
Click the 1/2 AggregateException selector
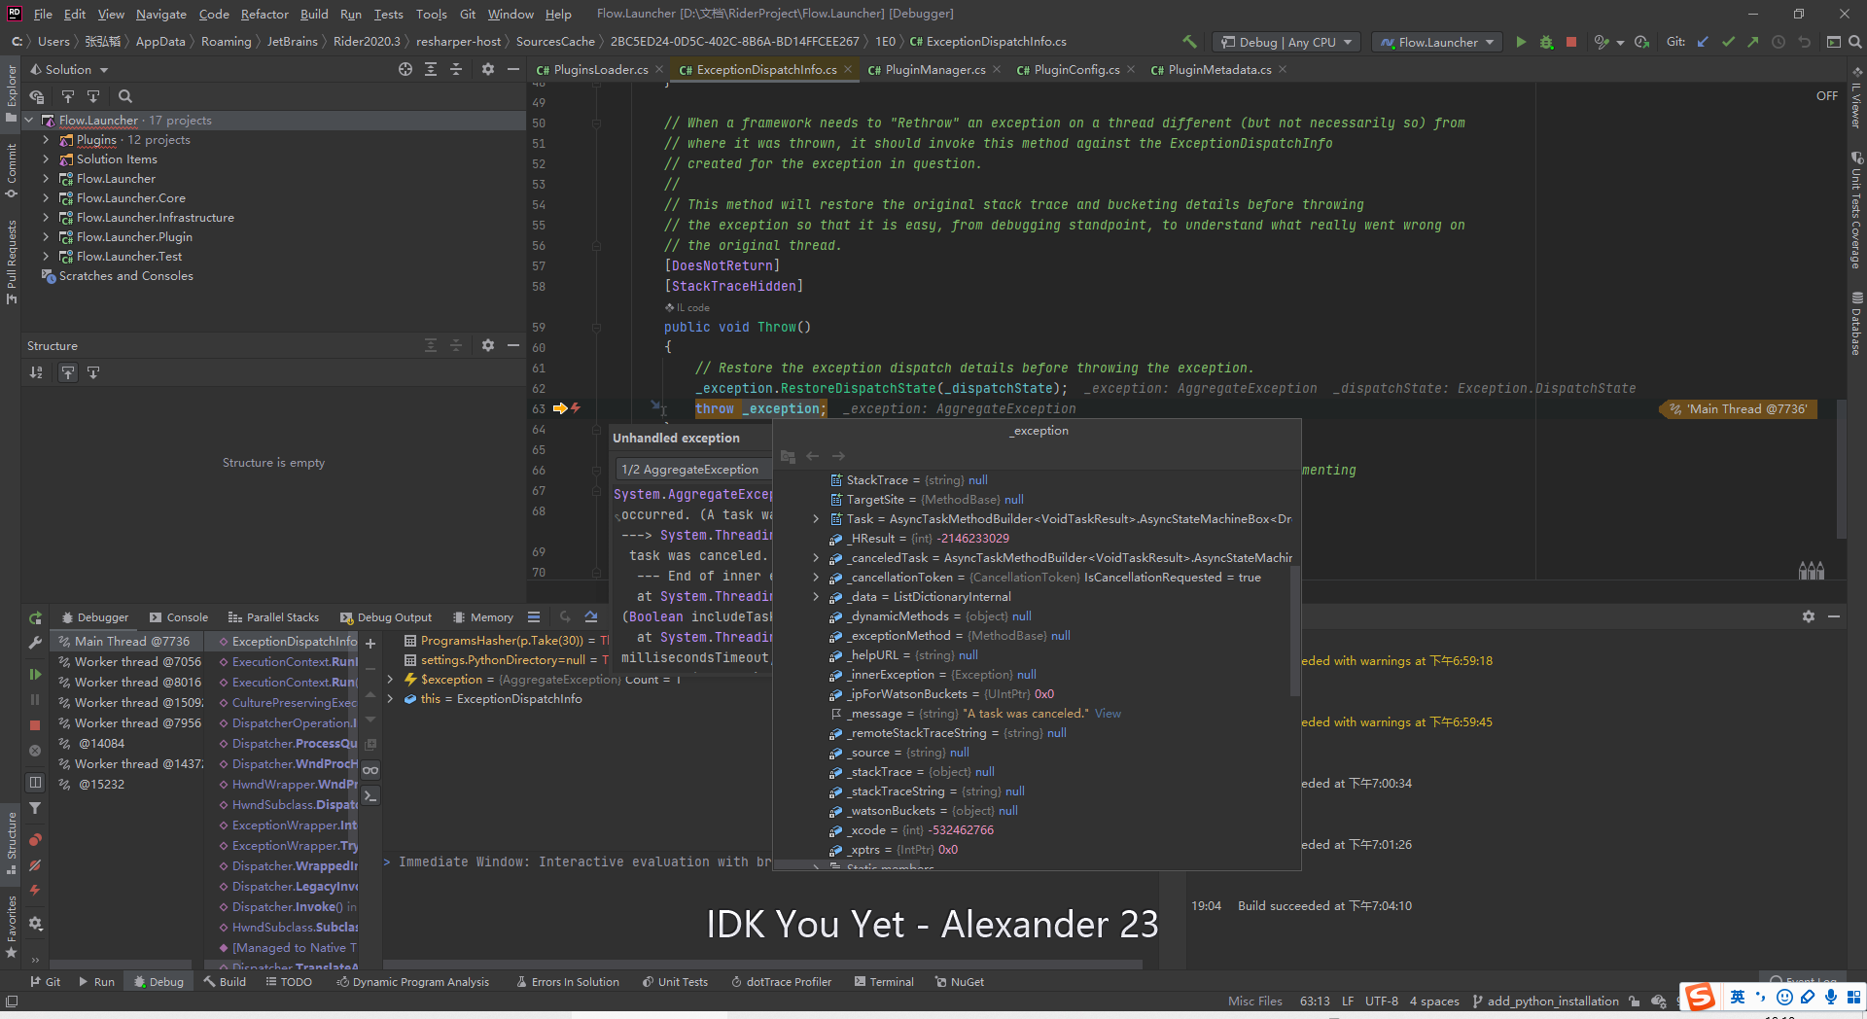click(x=692, y=470)
